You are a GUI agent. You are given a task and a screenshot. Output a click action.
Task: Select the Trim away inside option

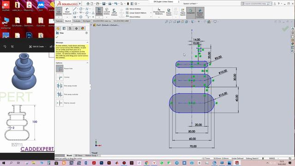coord(59,86)
